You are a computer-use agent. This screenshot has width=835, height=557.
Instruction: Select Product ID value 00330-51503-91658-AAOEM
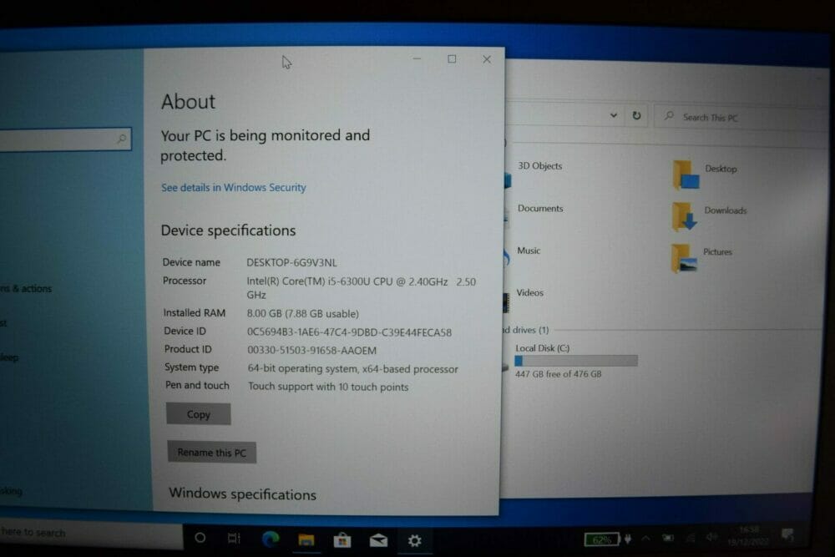pyautogui.click(x=311, y=351)
